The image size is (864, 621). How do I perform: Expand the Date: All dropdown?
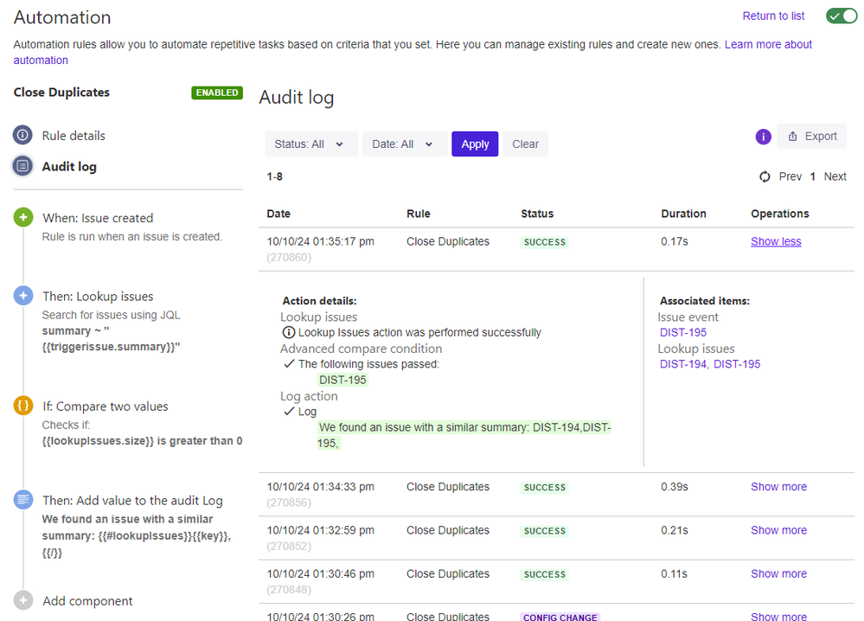click(404, 144)
